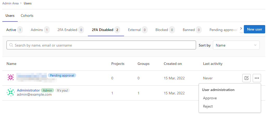Image resolution: width=267 pixels, height=121 pixels.
Task: Select the External filter tab
Action: pyautogui.click(x=138, y=30)
